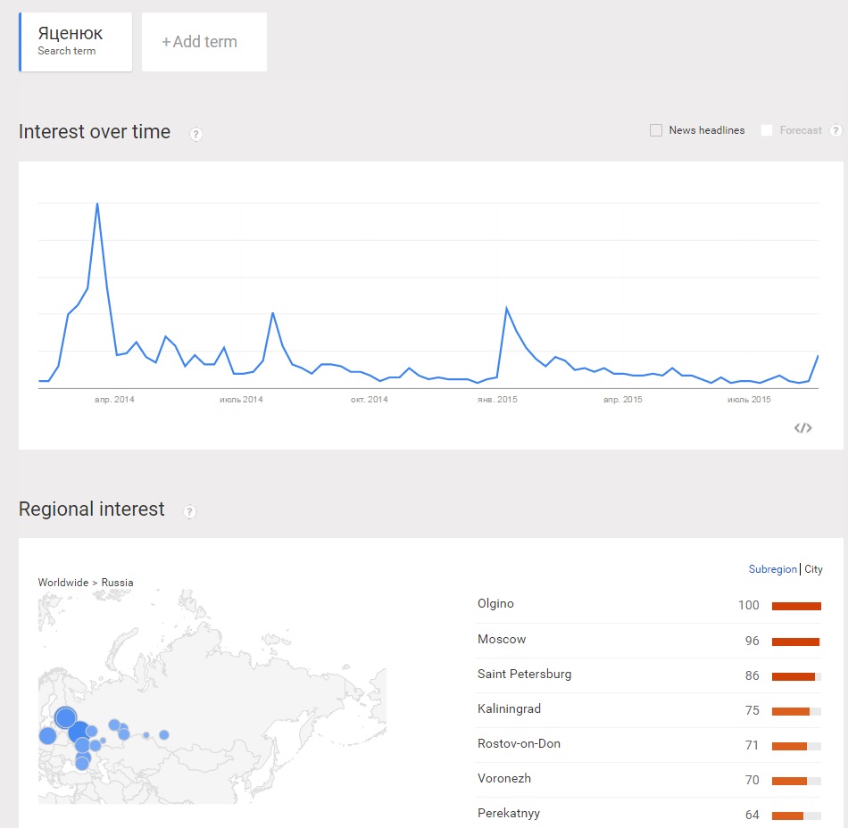Click the easternmost bubble on the map
848x828 pixels.
[x=164, y=735]
